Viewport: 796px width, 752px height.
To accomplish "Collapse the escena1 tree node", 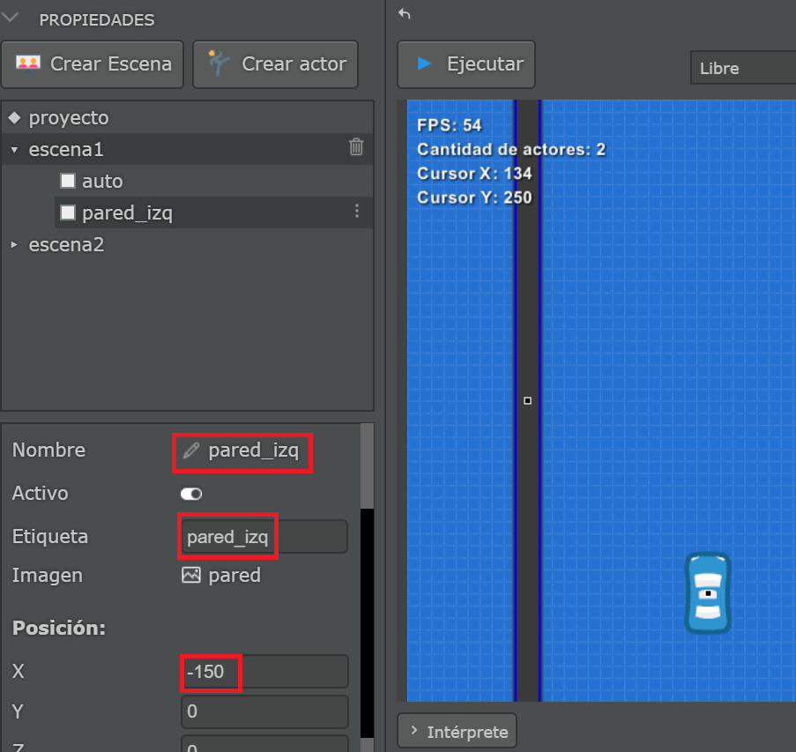I will (14, 150).
